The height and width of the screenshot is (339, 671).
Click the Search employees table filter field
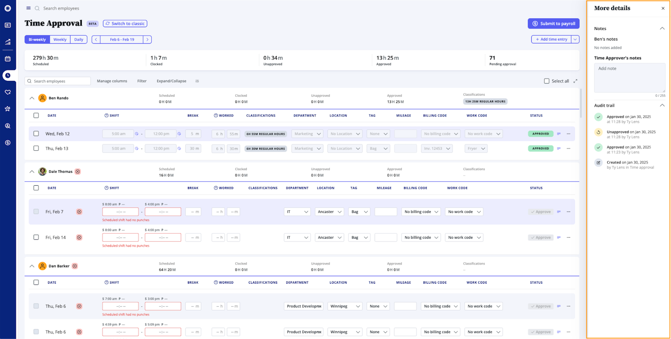pos(58,81)
